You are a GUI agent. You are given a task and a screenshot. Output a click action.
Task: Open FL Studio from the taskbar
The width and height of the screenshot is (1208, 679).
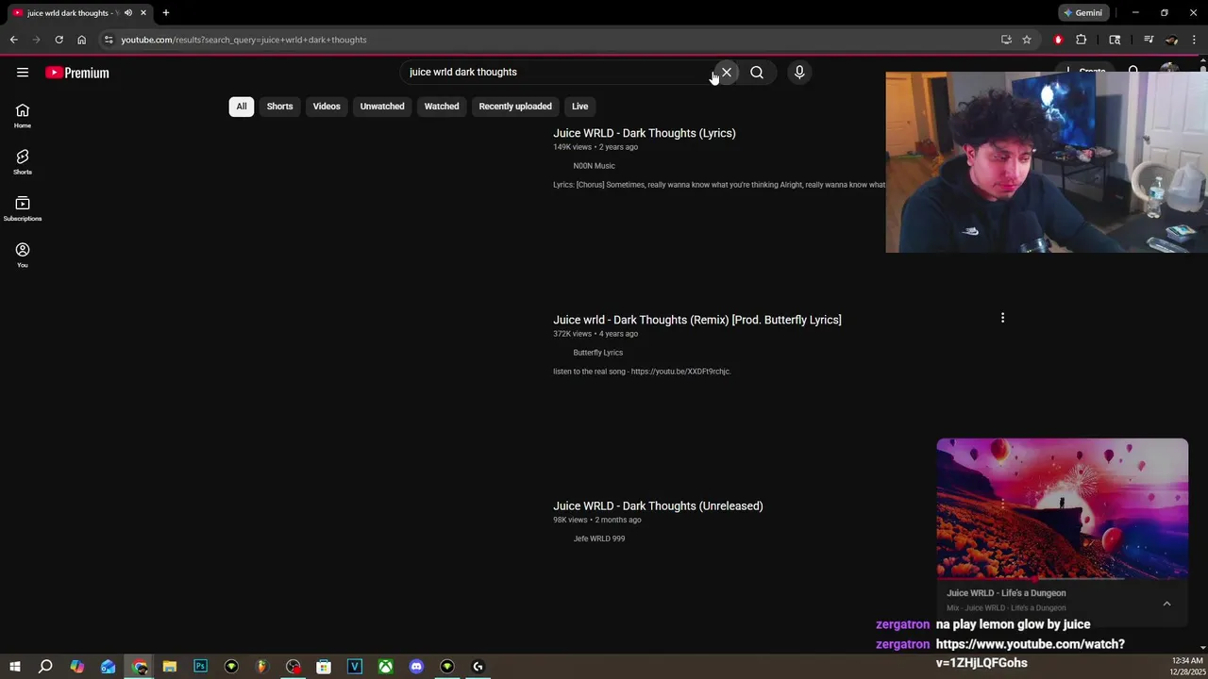pyautogui.click(x=262, y=667)
